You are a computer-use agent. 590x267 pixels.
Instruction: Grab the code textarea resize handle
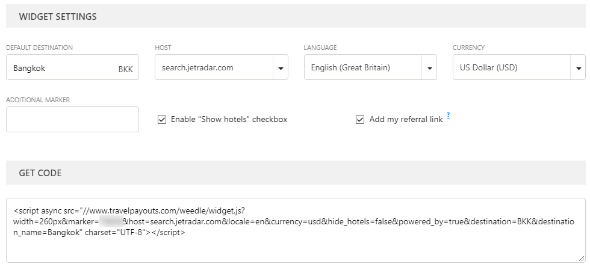[x=582, y=259]
